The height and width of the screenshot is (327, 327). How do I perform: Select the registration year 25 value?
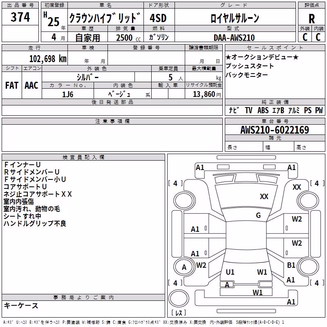[54, 22]
